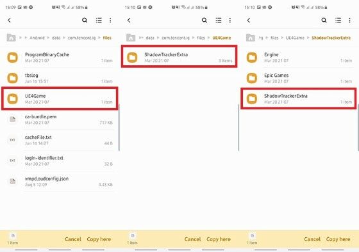Open the Engine folder
This screenshot has height=252, width=359.
tap(299, 58)
